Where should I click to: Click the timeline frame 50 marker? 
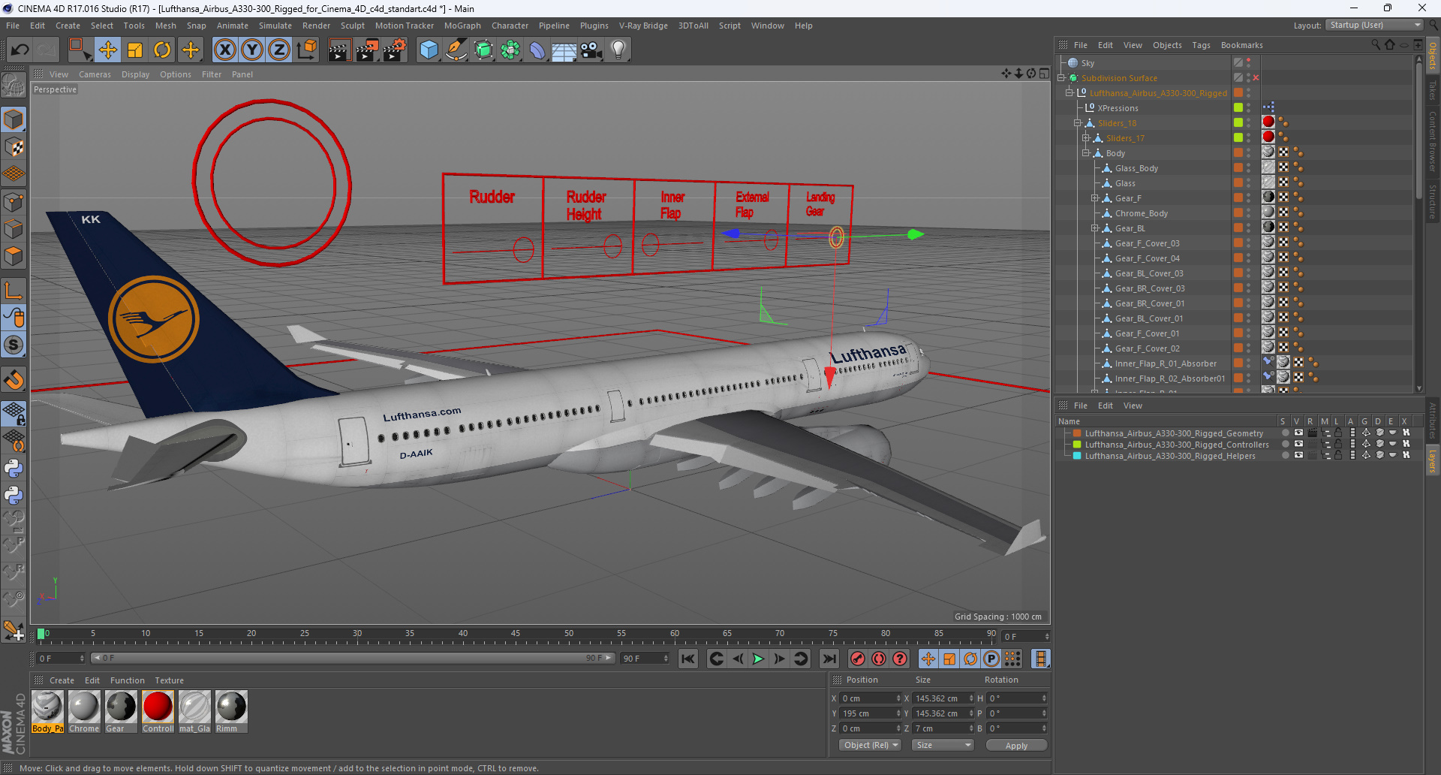point(568,635)
